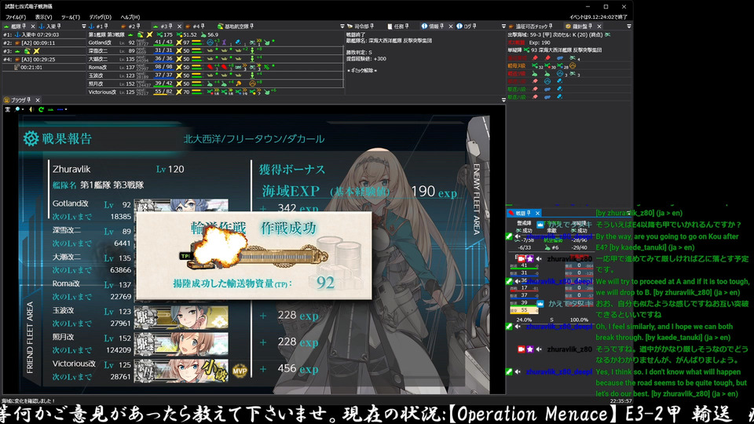This screenshot has height=424, width=754.
Task: Open the 表示(V) menu
Action: pyautogui.click(x=43, y=16)
